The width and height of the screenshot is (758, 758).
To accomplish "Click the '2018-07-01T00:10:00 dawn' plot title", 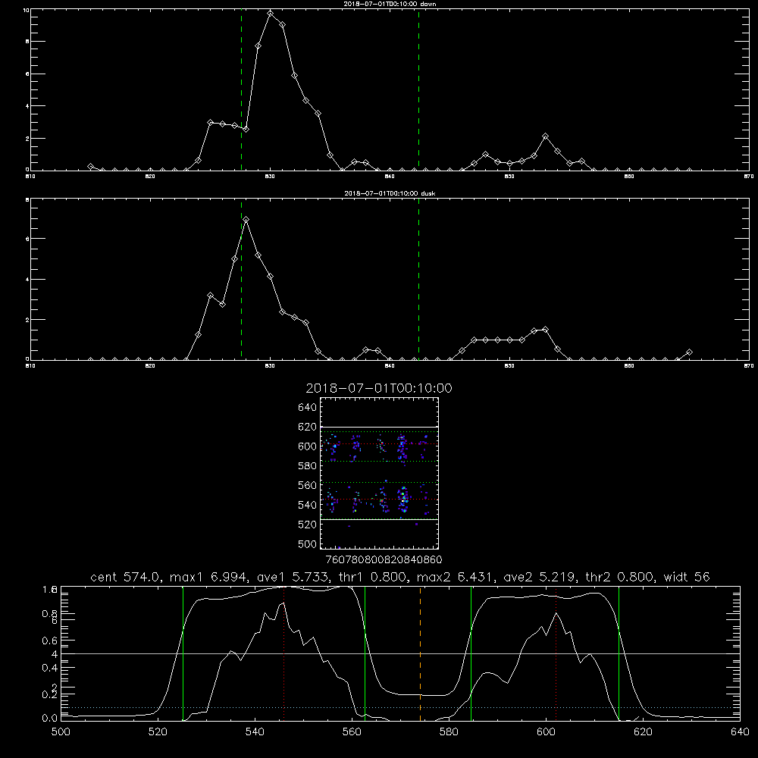I will 390,4.
